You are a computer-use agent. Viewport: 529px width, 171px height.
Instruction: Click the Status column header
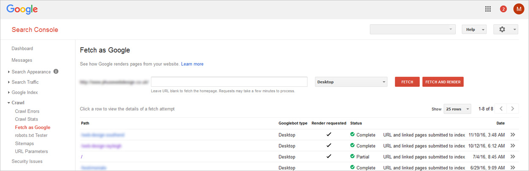click(356, 124)
